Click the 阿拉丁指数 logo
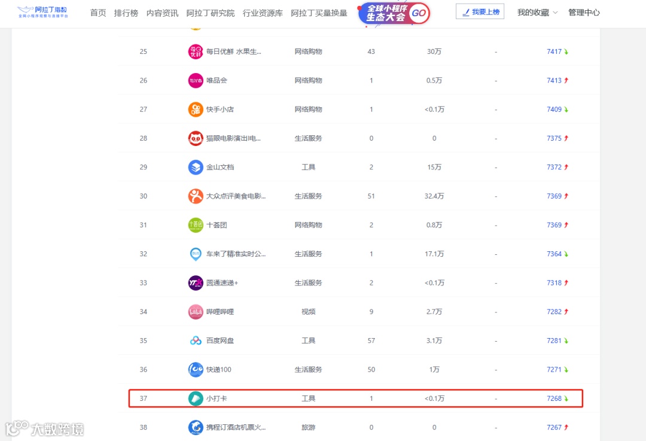 pyautogui.click(x=42, y=12)
